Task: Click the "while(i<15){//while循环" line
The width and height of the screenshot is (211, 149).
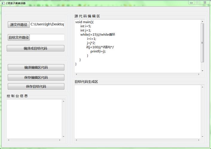Action: pos(98,34)
